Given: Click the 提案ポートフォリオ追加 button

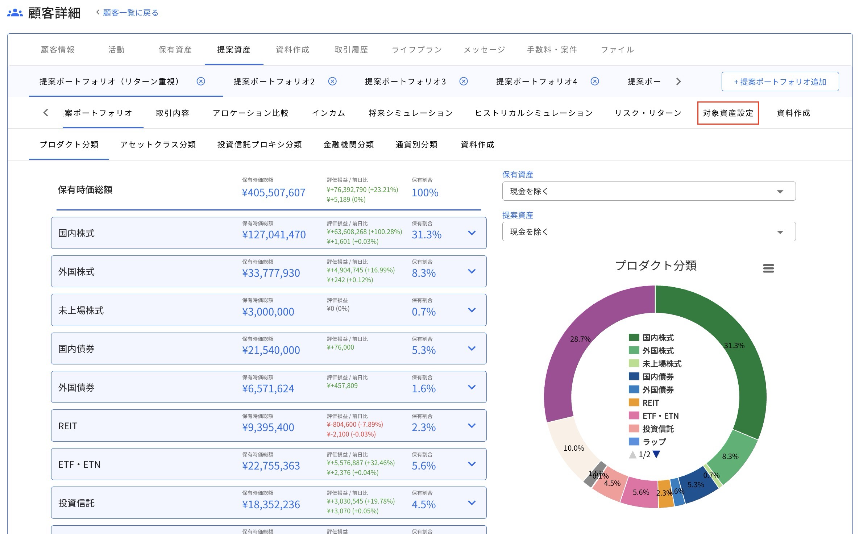Looking at the screenshot, I should click(x=780, y=82).
